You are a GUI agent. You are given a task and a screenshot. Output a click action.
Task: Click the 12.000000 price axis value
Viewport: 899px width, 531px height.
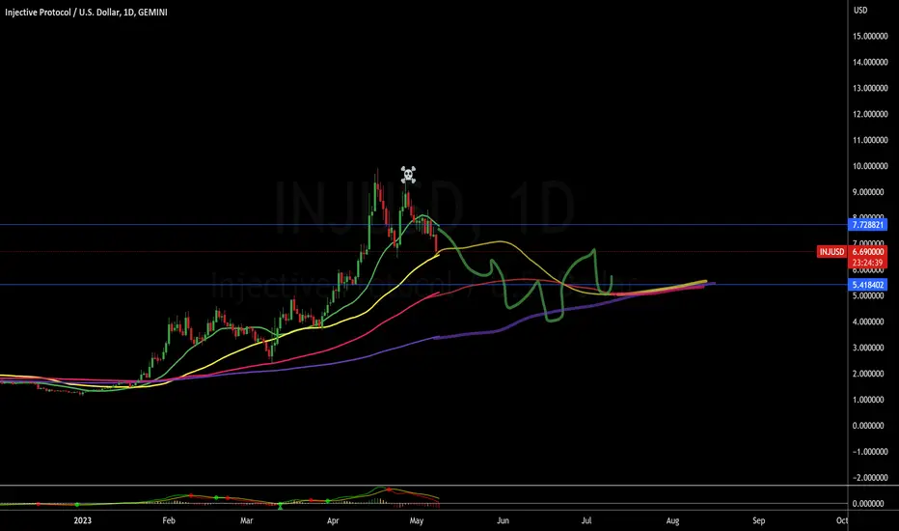(870, 114)
